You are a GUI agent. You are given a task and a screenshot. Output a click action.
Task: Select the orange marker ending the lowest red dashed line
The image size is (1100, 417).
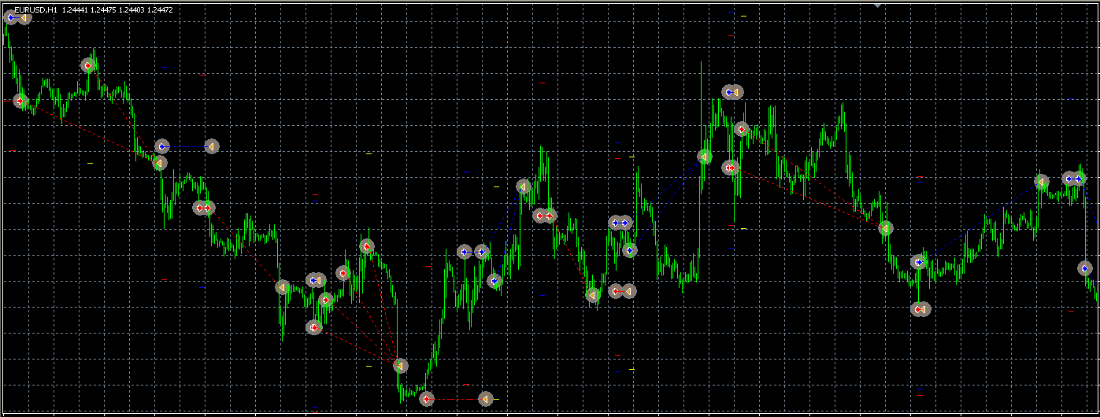tap(485, 399)
